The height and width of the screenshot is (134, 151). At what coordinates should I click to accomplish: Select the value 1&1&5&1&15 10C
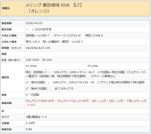point(38,48)
